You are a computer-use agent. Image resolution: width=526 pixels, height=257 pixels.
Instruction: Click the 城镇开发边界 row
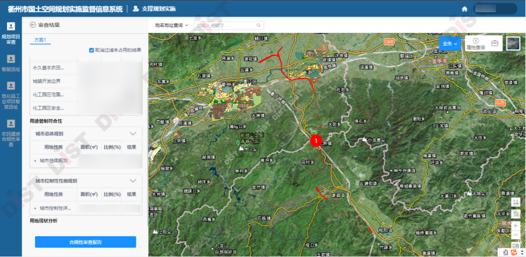pos(86,81)
